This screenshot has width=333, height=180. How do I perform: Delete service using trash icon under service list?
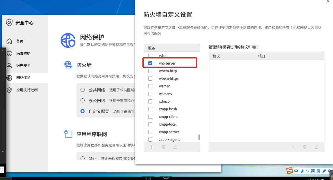[x=164, y=147]
